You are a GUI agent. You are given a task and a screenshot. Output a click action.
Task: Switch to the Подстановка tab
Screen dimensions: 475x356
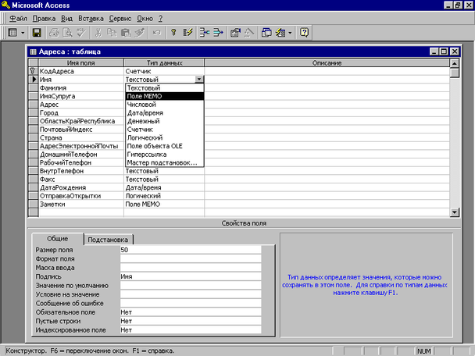click(108, 240)
